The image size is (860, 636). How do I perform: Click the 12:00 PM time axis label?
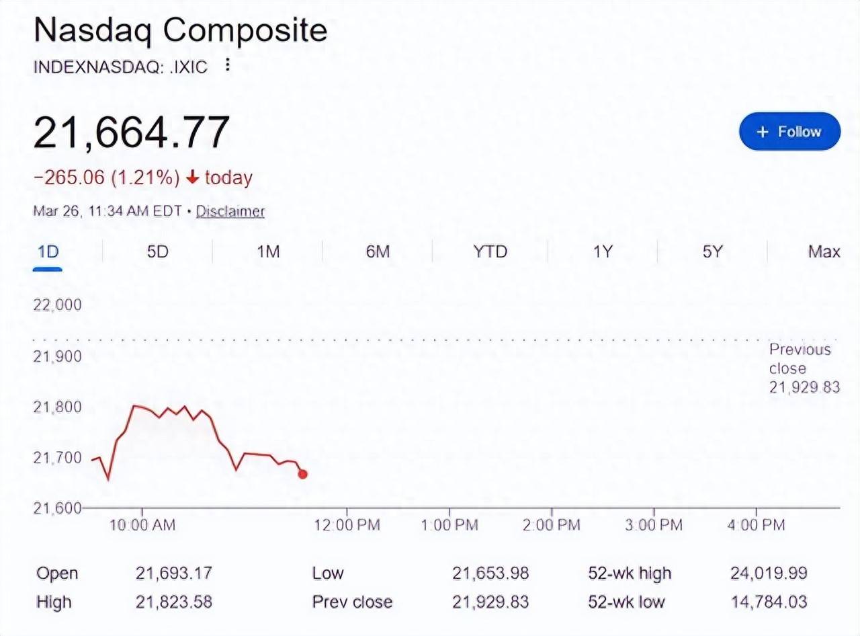click(x=347, y=525)
